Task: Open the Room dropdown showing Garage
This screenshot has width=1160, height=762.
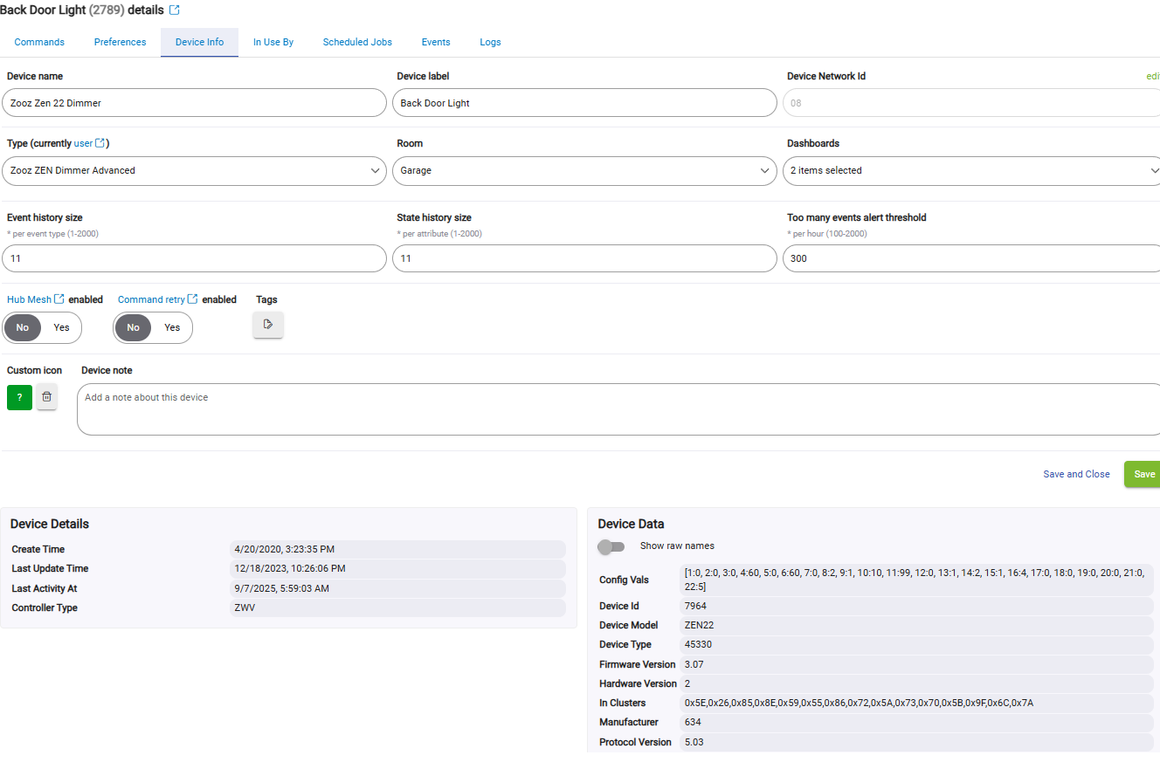Action: [584, 171]
